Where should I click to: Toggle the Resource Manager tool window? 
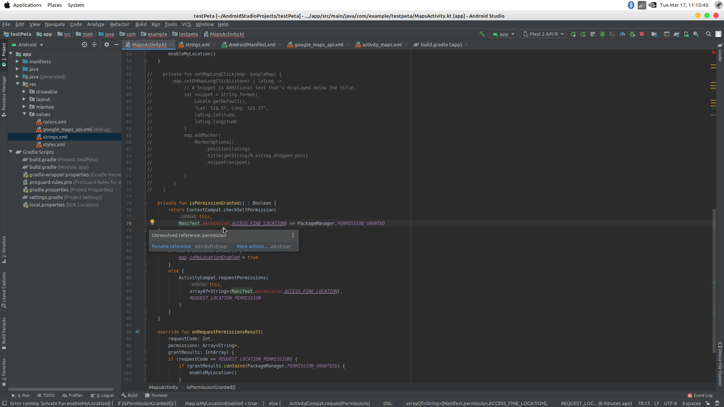coord(4,96)
